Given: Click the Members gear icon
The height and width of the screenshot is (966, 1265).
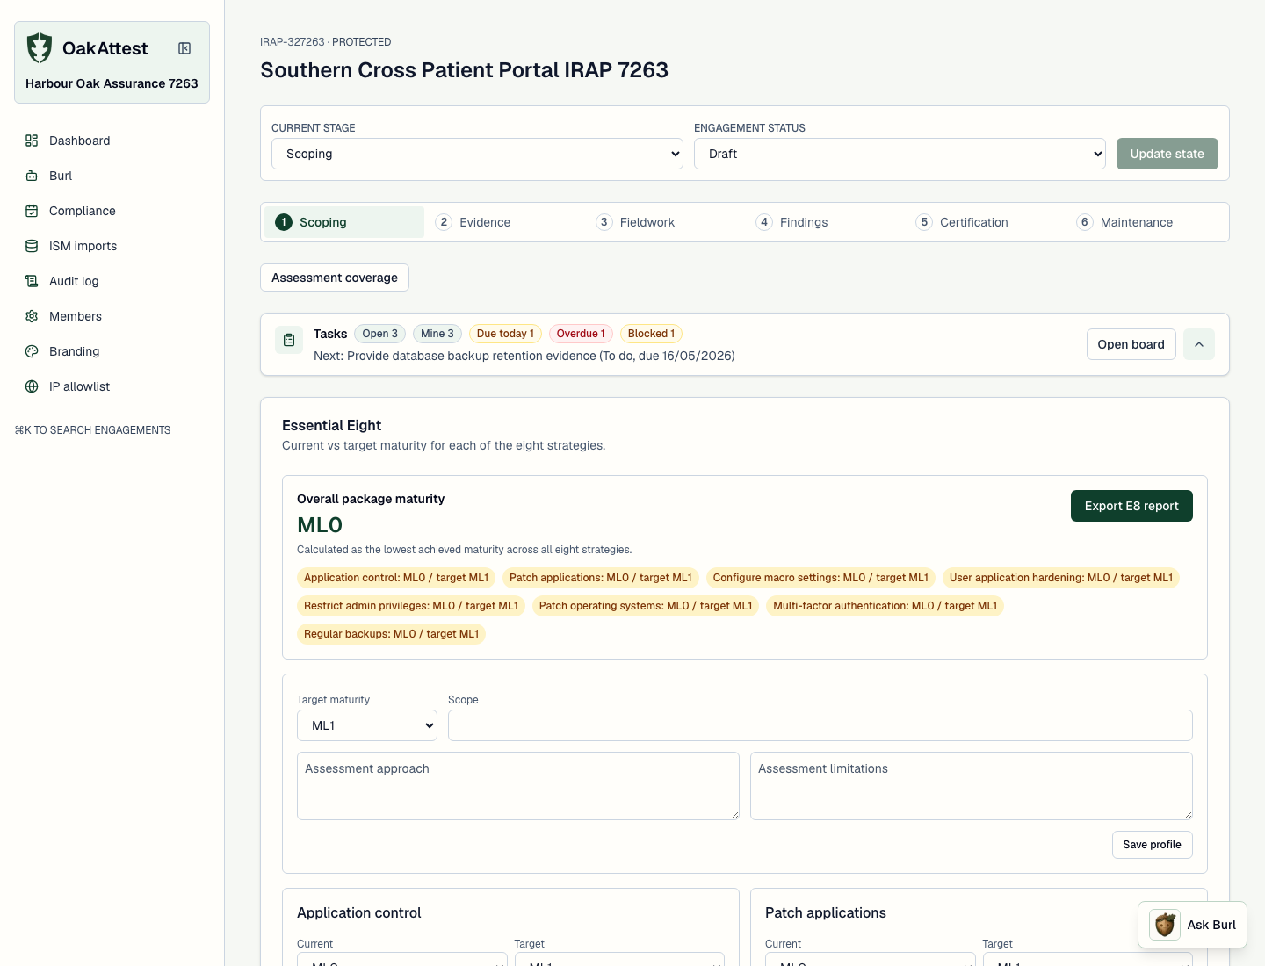Looking at the screenshot, I should pos(32,316).
